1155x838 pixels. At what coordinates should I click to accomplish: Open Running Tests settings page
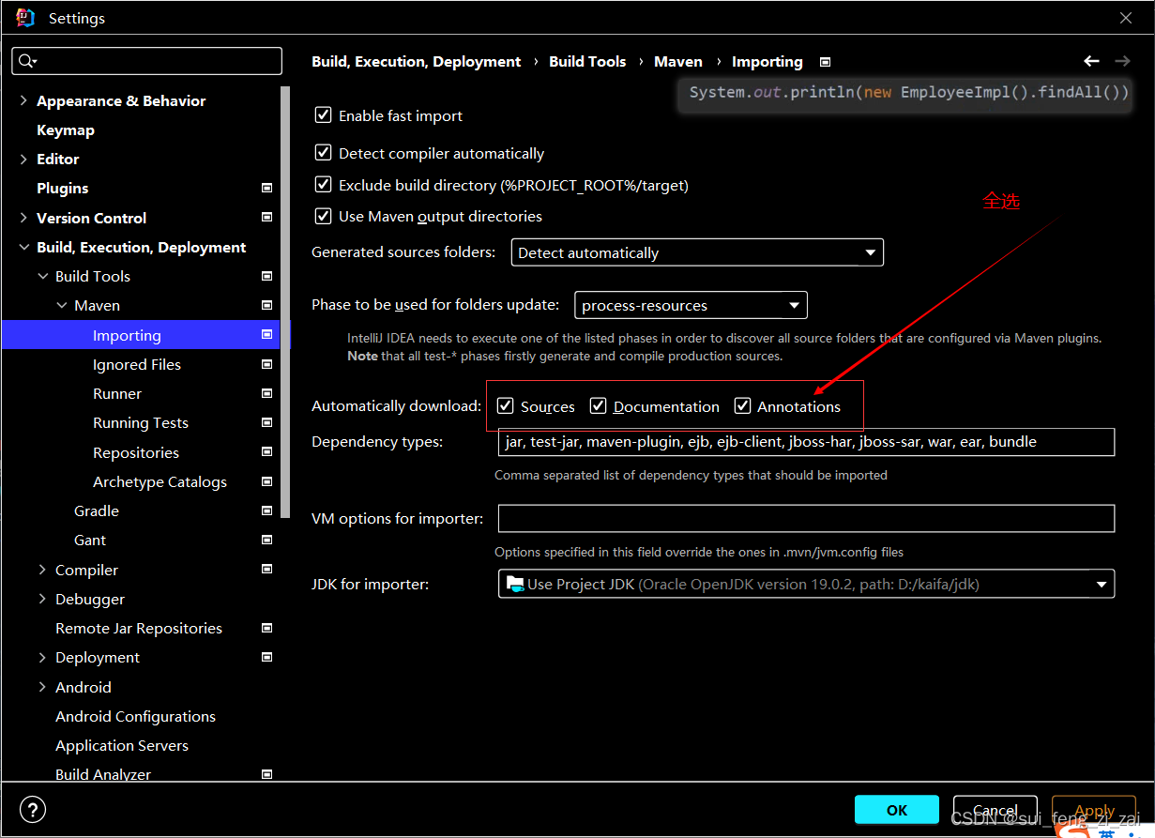click(x=141, y=422)
